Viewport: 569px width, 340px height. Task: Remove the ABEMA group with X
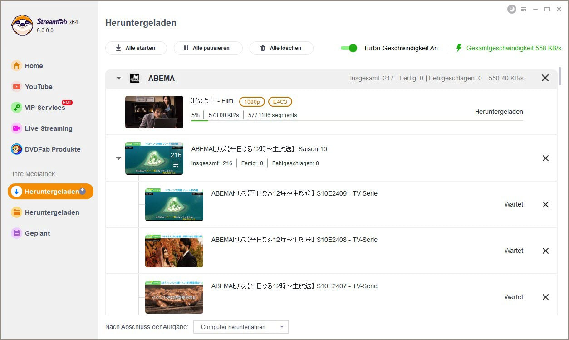coord(545,78)
